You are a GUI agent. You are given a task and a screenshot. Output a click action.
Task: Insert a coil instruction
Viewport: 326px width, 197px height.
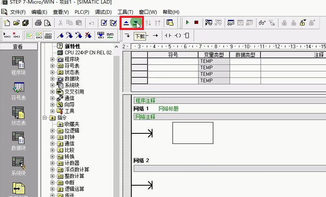[x=178, y=35]
